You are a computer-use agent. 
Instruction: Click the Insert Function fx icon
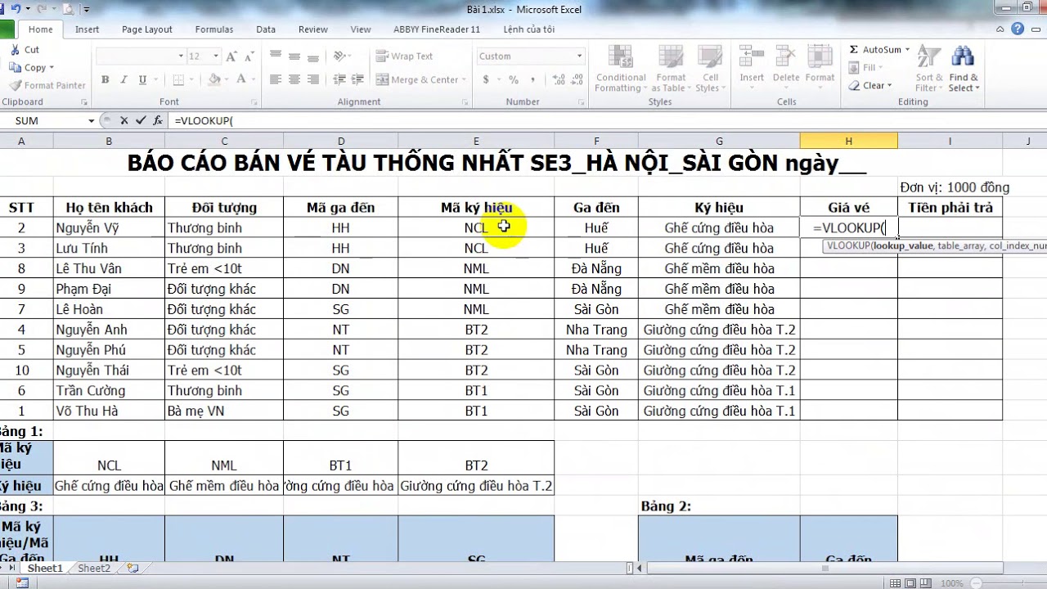pyautogui.click(x=157, y=120)
